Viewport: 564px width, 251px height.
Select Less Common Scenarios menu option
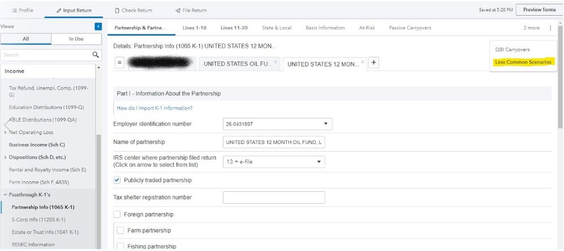point(523,62)
